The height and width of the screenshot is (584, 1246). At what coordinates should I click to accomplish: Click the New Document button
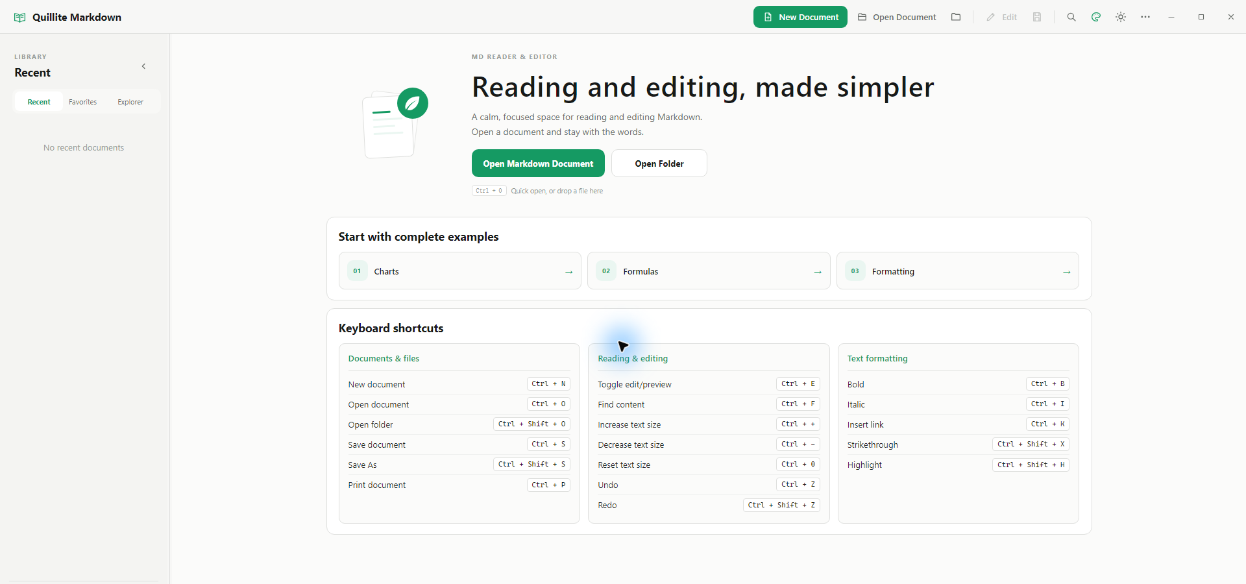800,17
